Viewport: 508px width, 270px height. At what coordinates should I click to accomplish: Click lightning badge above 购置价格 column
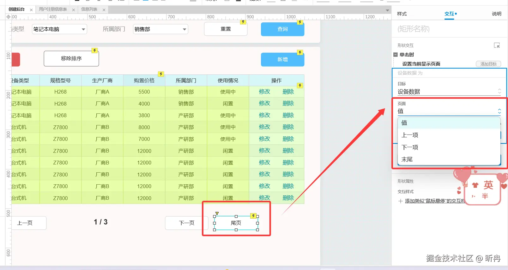[x=161, y=74]
